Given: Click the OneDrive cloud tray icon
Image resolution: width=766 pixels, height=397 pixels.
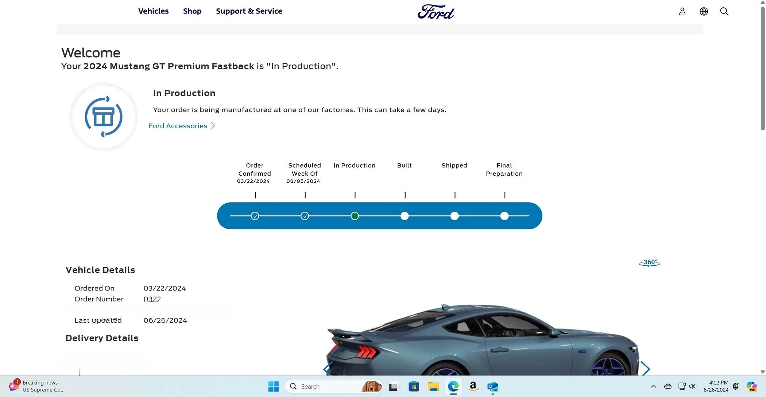Looking at the screenshot, I should 668,386.
